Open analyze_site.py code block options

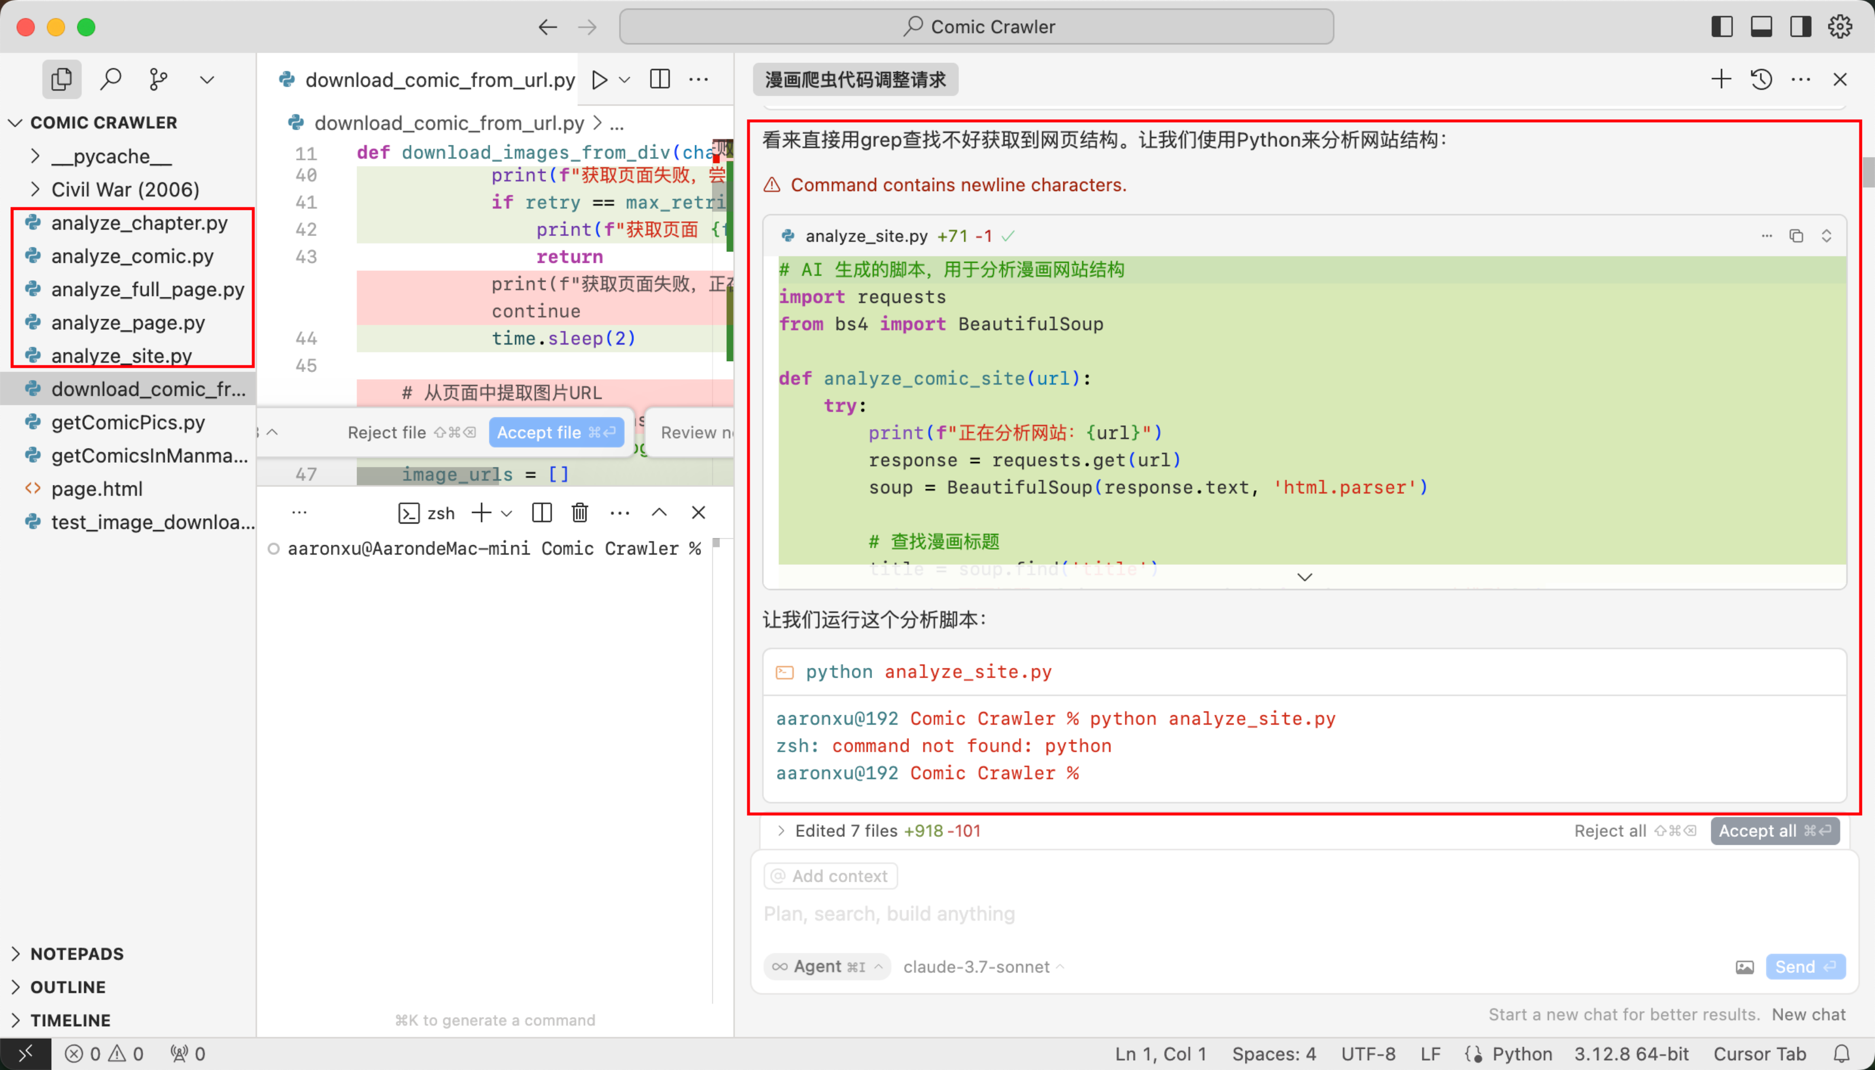tap(1766, 236)
